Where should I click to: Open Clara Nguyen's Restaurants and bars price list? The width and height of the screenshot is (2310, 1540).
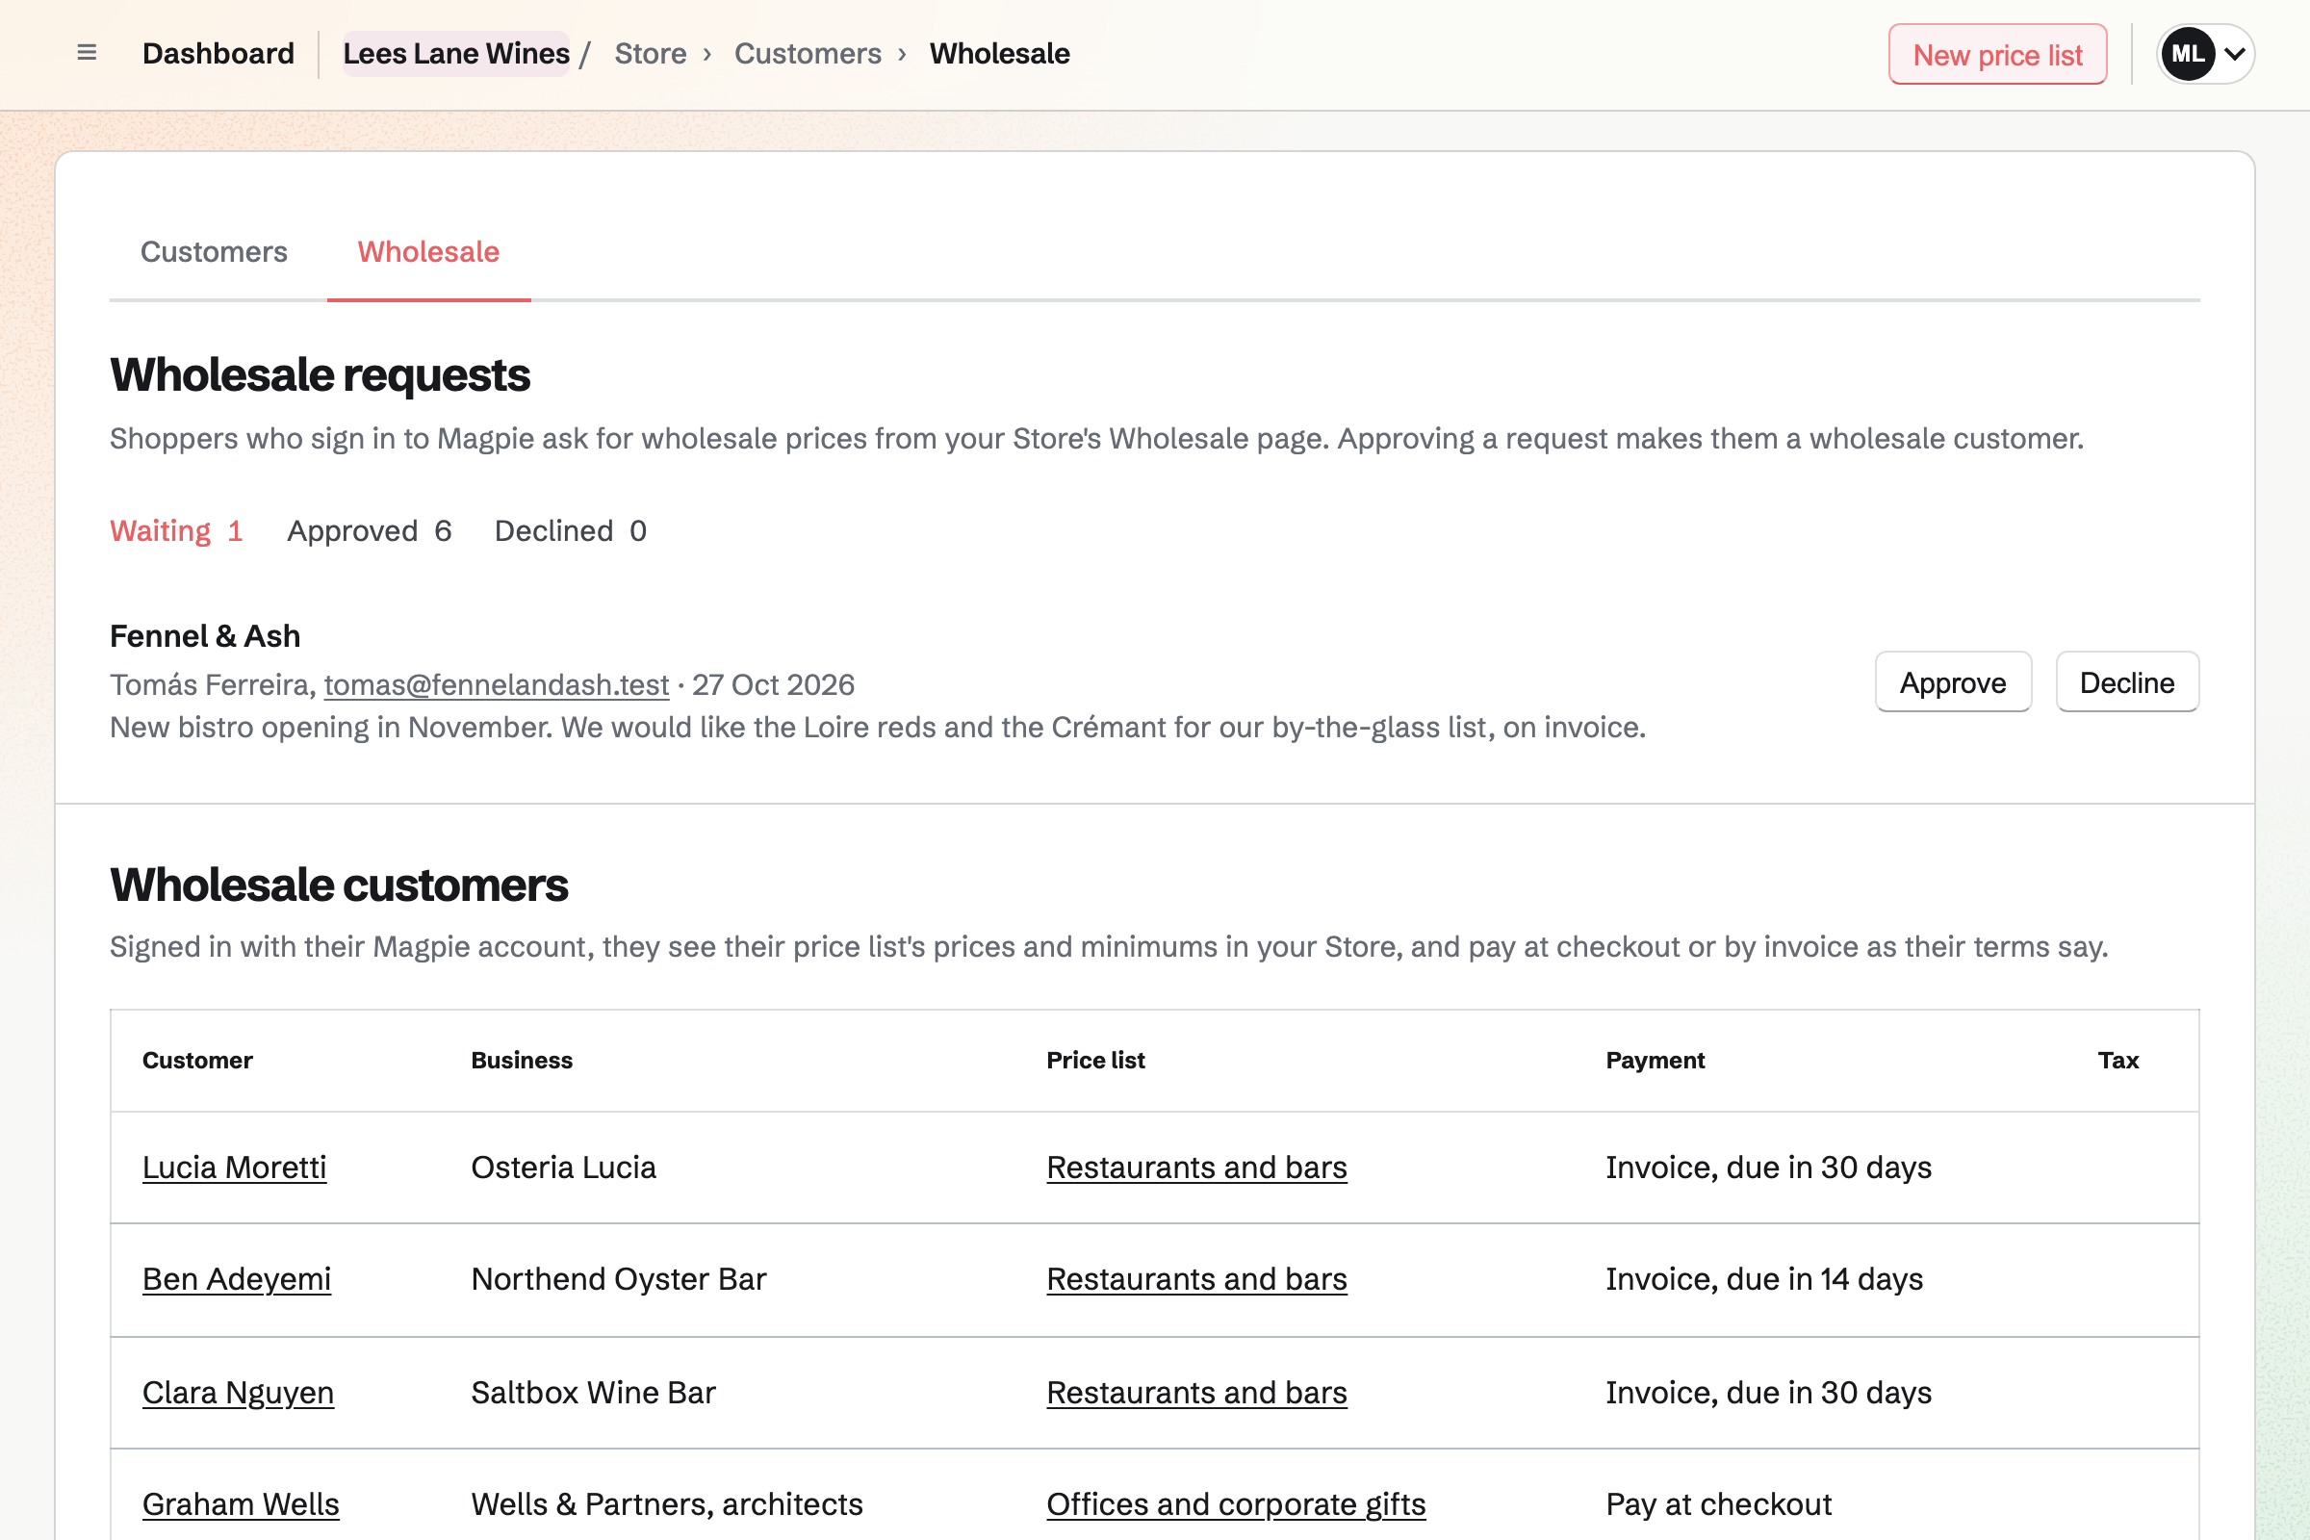[1196, 1394]
